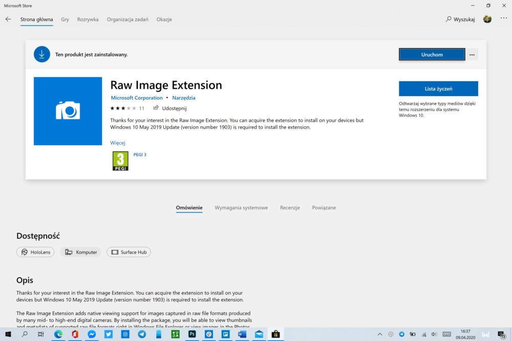Show hidden system tray icons

[380, 334]
